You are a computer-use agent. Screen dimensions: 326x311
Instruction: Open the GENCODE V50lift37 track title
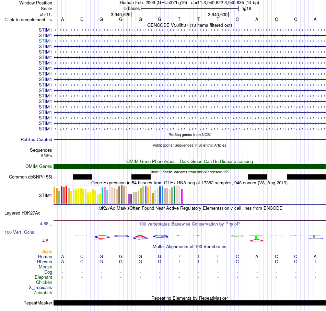click(x=189, y=25)
